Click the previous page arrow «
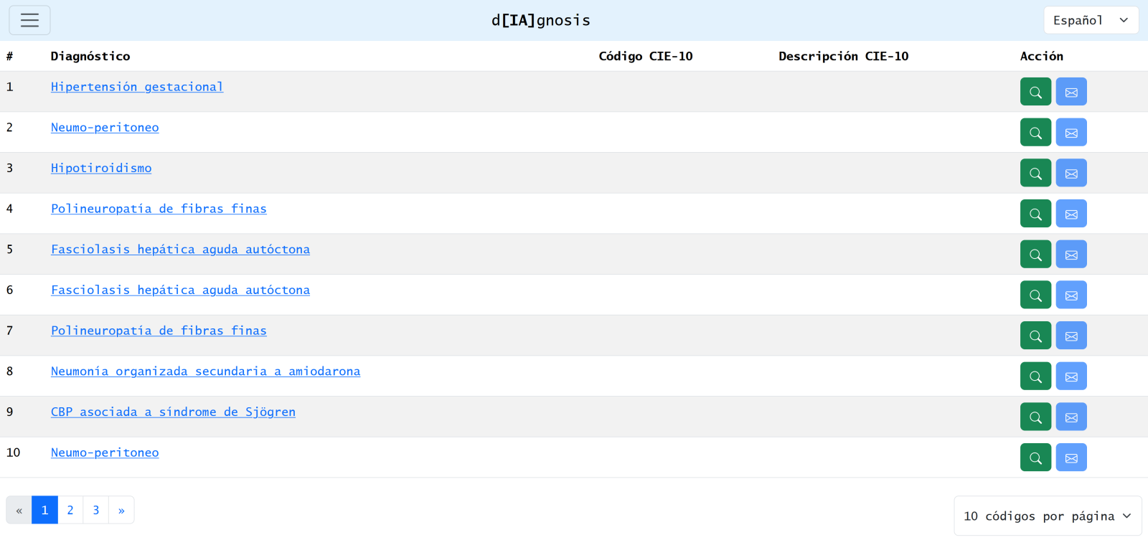The image size is (1148, 540). pyautogui.click(x=19, y=510)
